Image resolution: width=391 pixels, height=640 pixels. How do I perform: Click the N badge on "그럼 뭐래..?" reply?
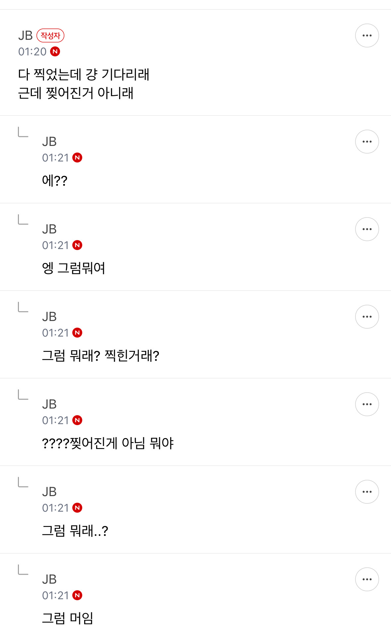77,508
